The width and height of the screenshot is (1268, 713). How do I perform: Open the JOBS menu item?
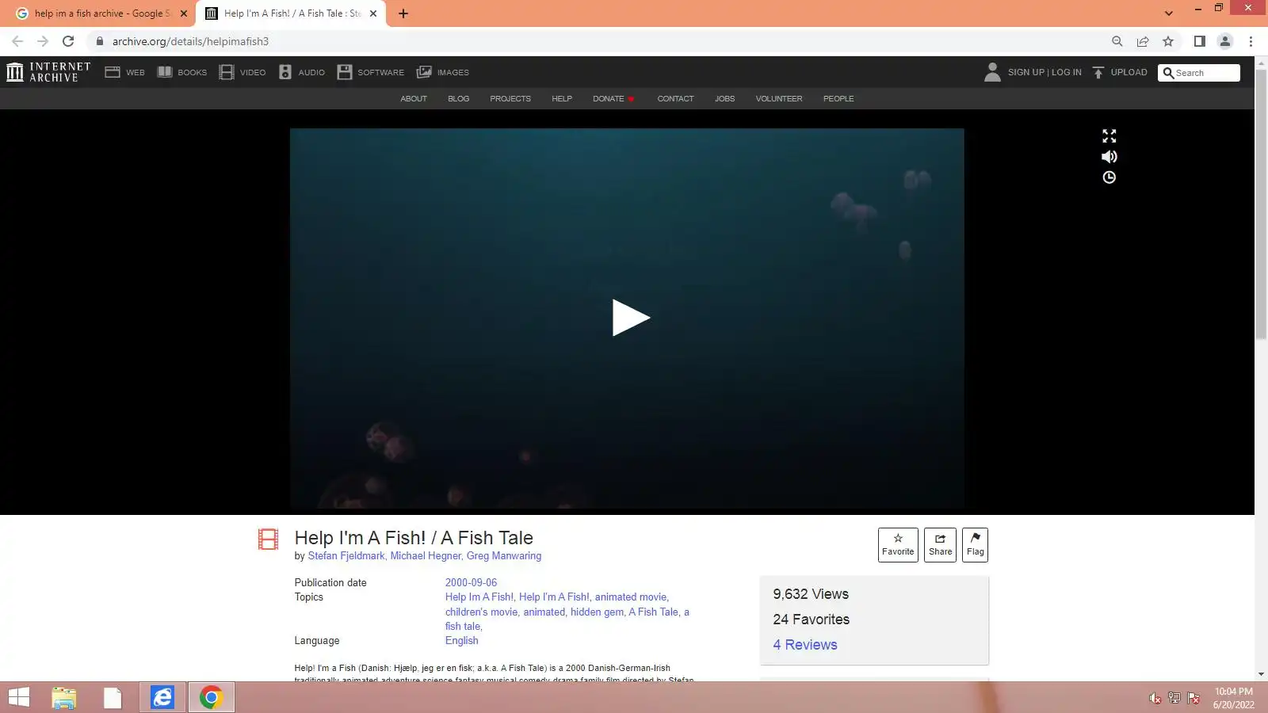tap(725, 99)
